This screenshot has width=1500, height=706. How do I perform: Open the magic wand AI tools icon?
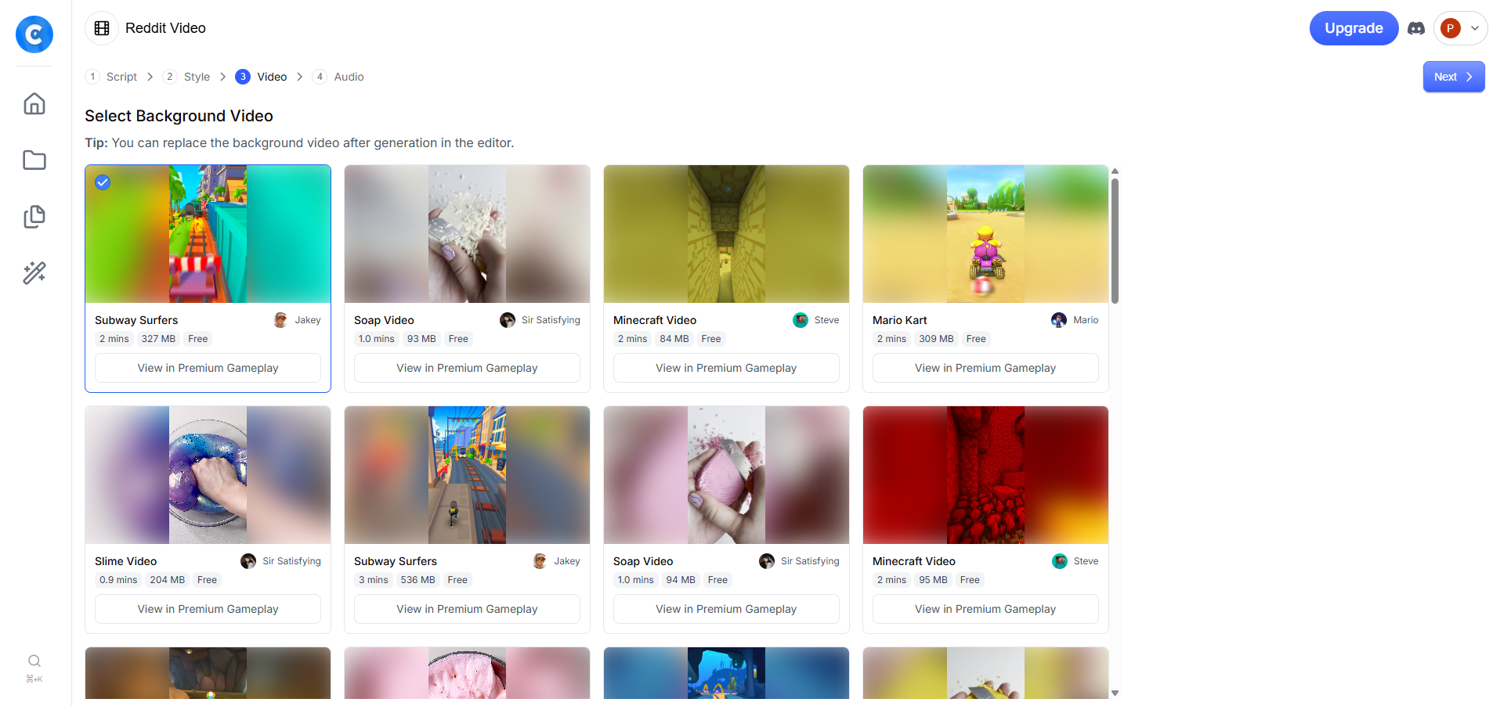point(34,273)
